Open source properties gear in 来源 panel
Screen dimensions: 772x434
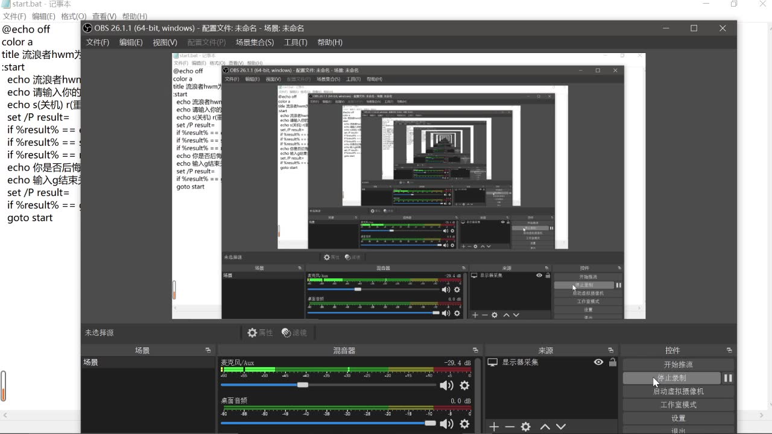click(x=526, y=427)
